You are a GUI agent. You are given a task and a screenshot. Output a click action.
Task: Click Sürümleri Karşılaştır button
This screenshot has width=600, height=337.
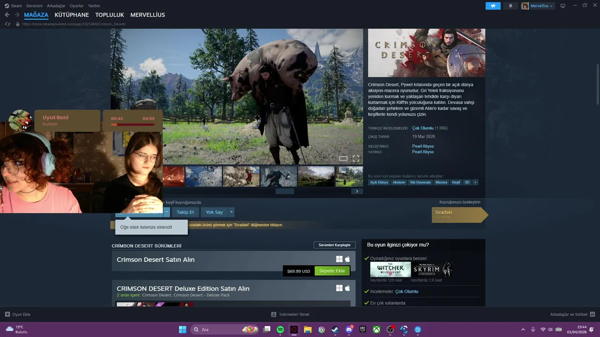[x=335, y=245]
